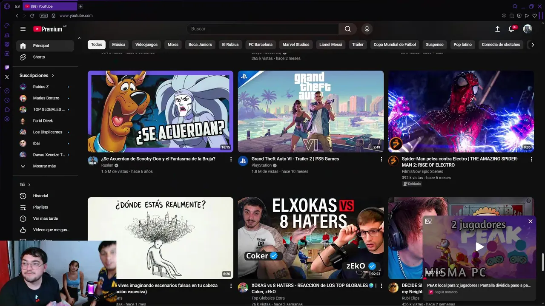The image size is (545, 306).
Task: Open FilmIsNow Epic Scenes channel link
Action: click(422, 171)
